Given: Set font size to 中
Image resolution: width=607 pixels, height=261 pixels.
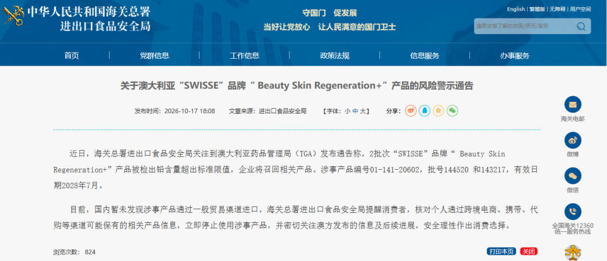Looking at the screenshot, I should click(355, 111).
